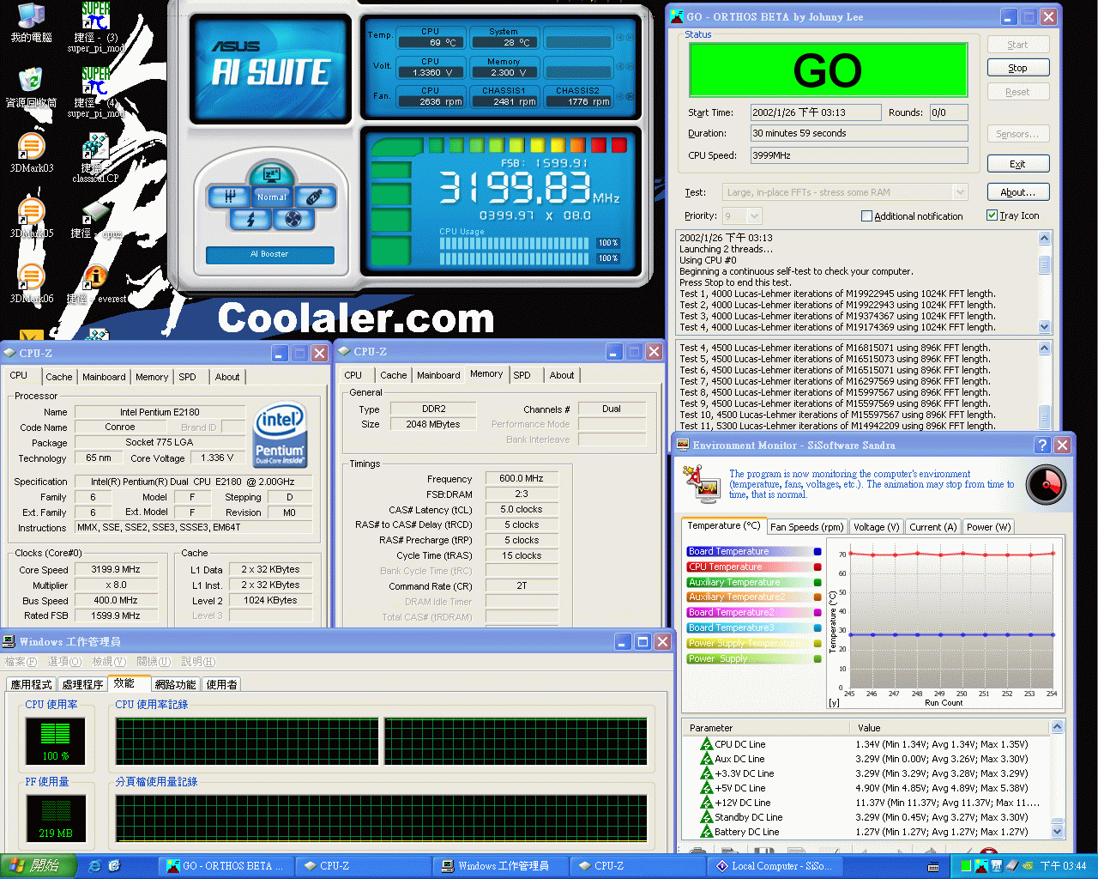Image resolution: width=1098 pixels, height=879 pixels.
Task: Click the Internet Explorer quick launch icon
Action: click(x=94, y=866)
